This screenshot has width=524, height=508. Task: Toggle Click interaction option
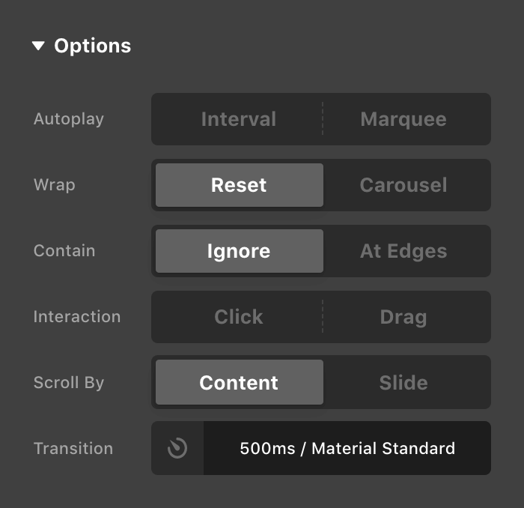[x=238, y=317]
